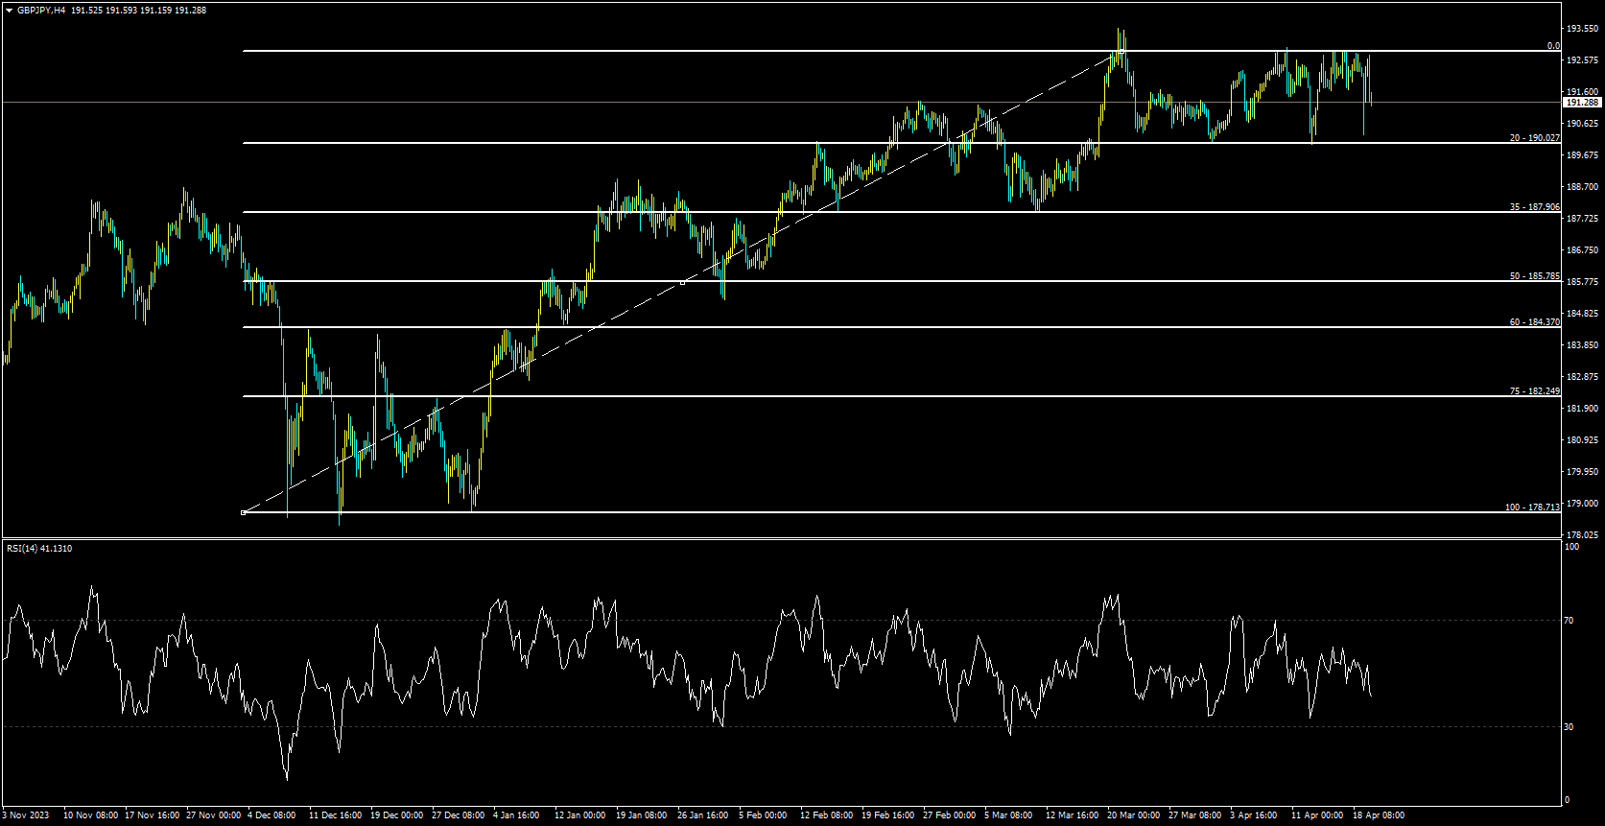
Task: Click the RSI(14) 41.1310 indicator label
Action: click(39, 549)
